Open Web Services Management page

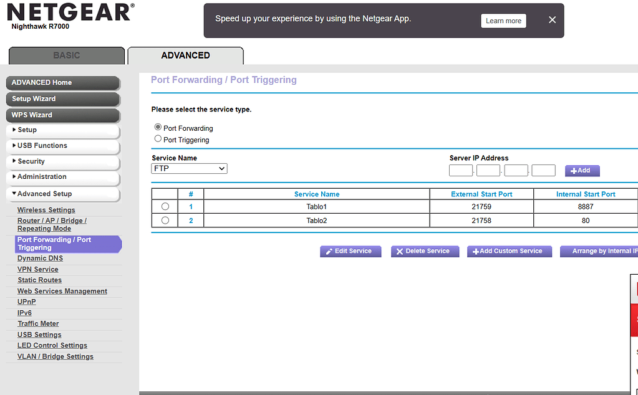(x=62, y=292)
